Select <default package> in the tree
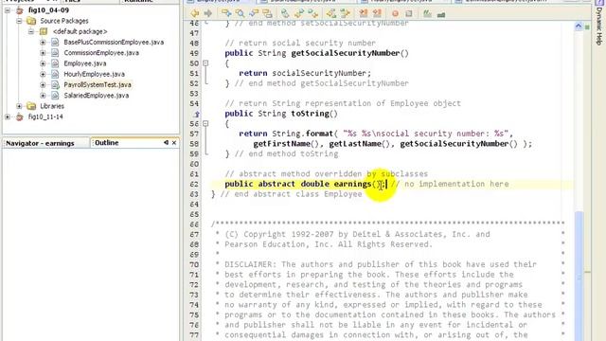Image resolution: width=606 pixels, height=341 pixels. (80, 31)
